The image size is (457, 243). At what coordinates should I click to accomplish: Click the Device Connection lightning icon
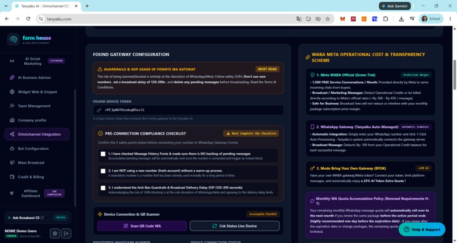pyautogui.click(x=100, y=214)
